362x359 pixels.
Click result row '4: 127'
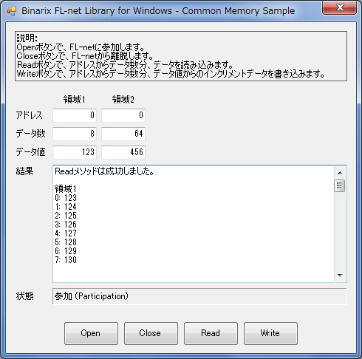click(66, 233)
